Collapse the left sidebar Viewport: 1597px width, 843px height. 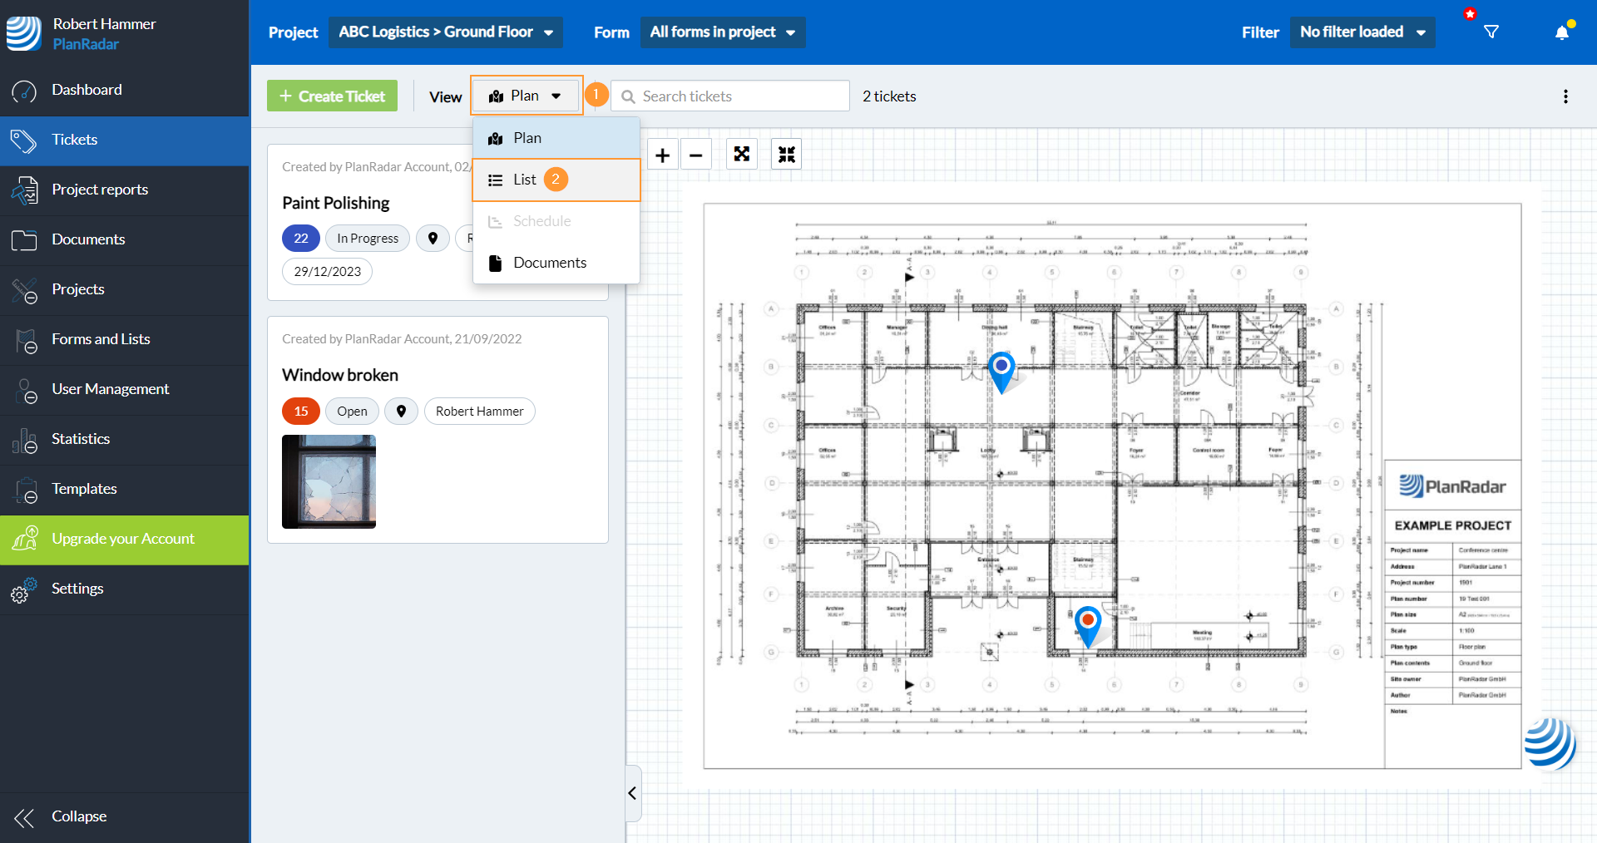[79, 816]
